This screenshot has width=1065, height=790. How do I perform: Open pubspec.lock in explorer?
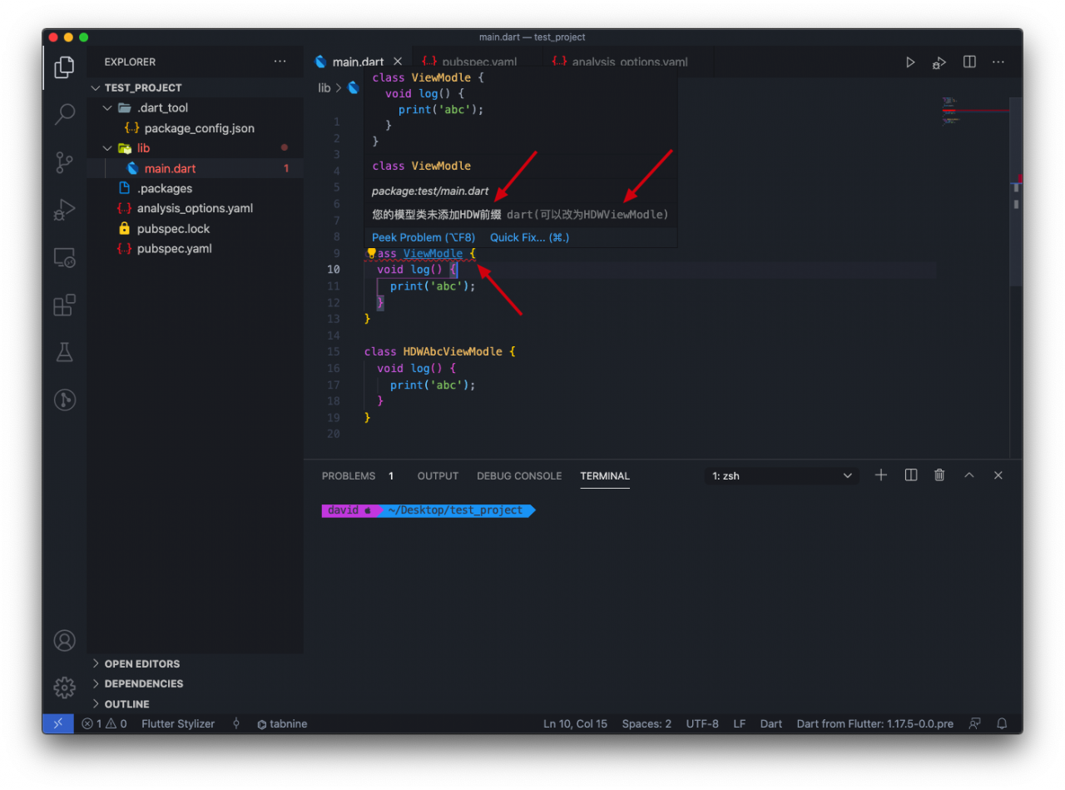click(x=173, y=229)
